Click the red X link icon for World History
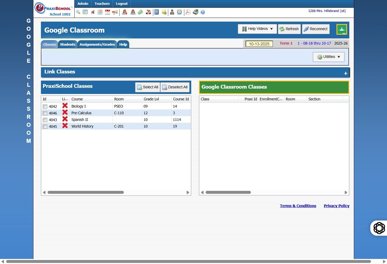This screenshot has height=264, width=387. pos(65,126)
